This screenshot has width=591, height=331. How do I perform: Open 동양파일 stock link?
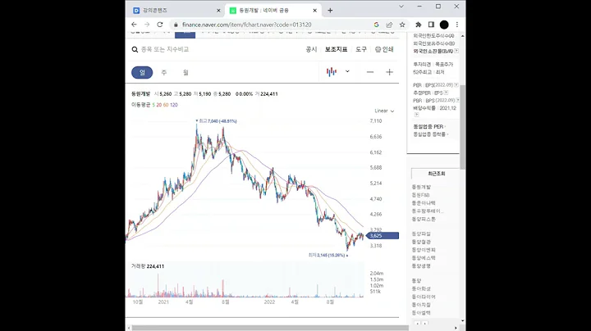coord(421,234)
